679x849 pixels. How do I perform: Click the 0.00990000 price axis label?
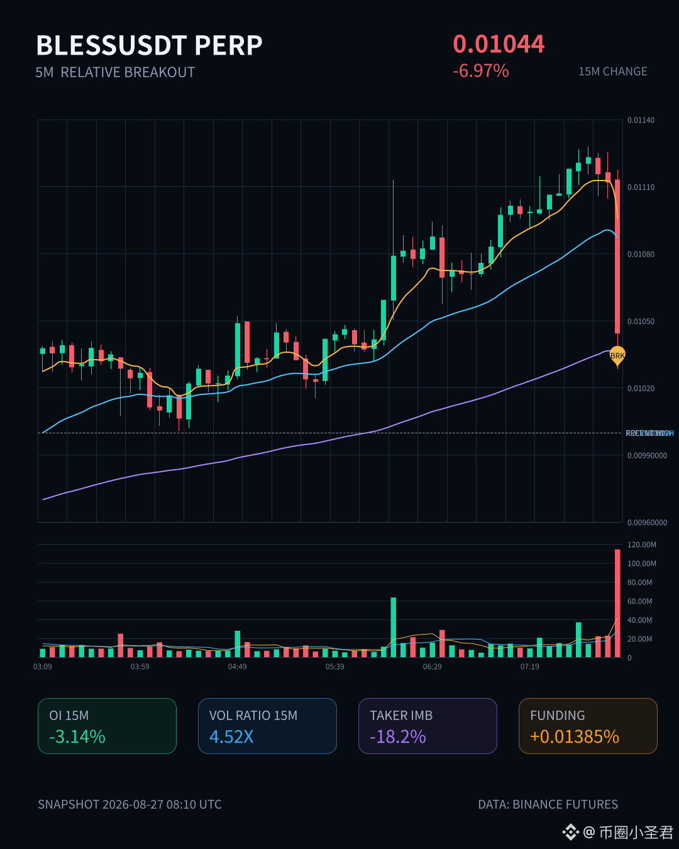pyautogui.click(x=647, y=455)
